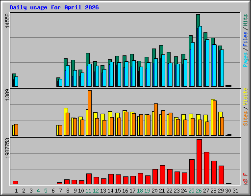Click the red KB bar for day 1
Screen dimensions: 251x196
tap(15, 182)
